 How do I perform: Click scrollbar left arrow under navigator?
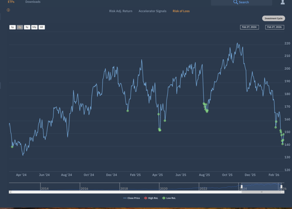pyautogui.click(x=11, y=192)
